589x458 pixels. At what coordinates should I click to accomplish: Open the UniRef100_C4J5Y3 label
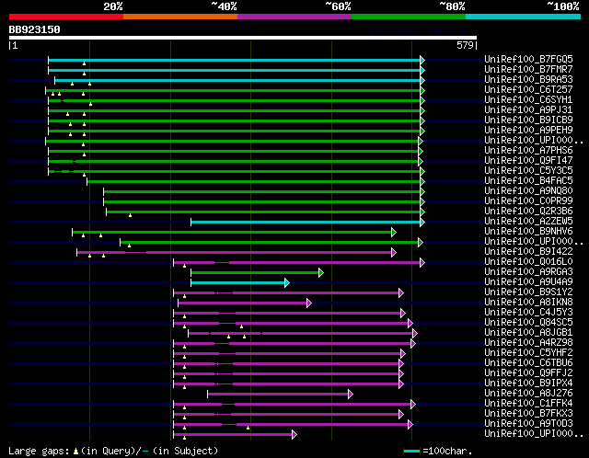pos(528,313)
